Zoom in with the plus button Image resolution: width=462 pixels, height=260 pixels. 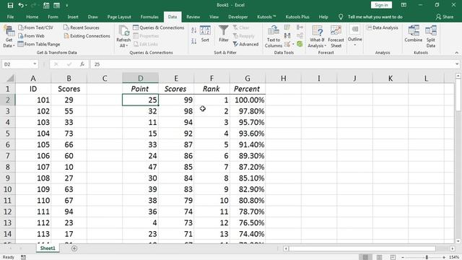pos(444,257)
